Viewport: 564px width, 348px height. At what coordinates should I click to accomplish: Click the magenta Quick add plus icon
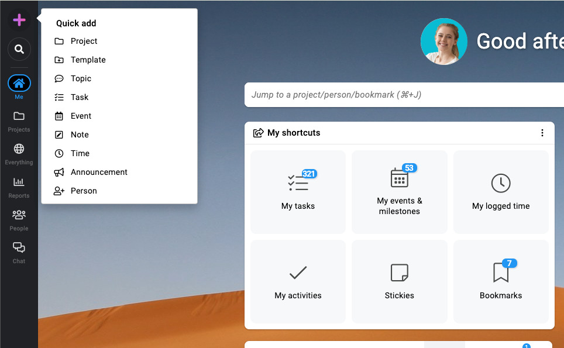tap(19, 19)
